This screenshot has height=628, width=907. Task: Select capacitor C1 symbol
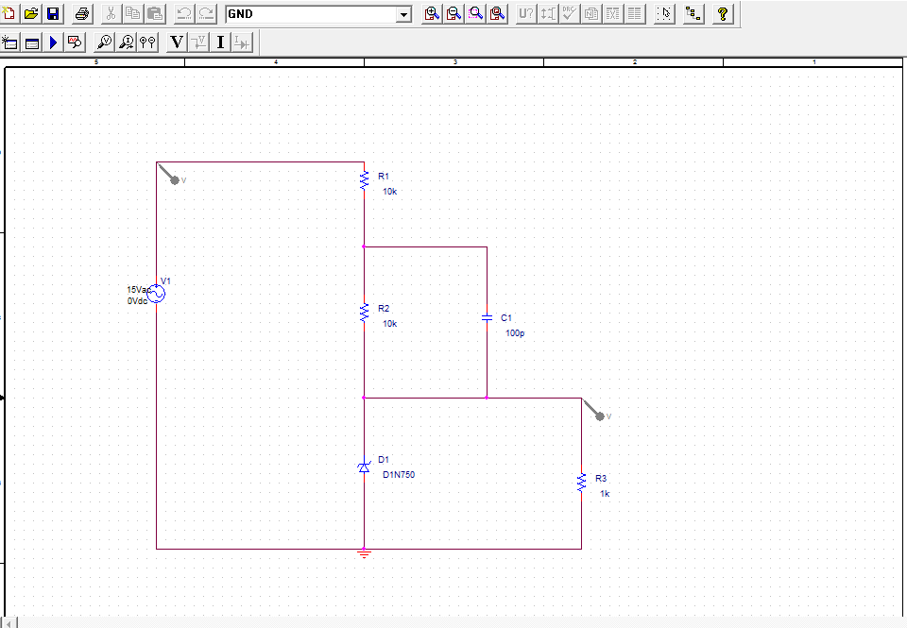(x=488, y=317)
